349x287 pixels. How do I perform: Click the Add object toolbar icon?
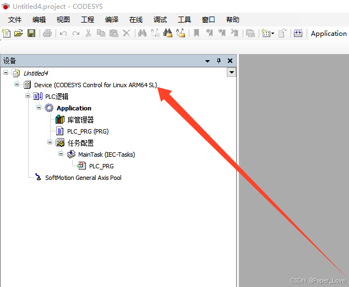coord(266,33)
